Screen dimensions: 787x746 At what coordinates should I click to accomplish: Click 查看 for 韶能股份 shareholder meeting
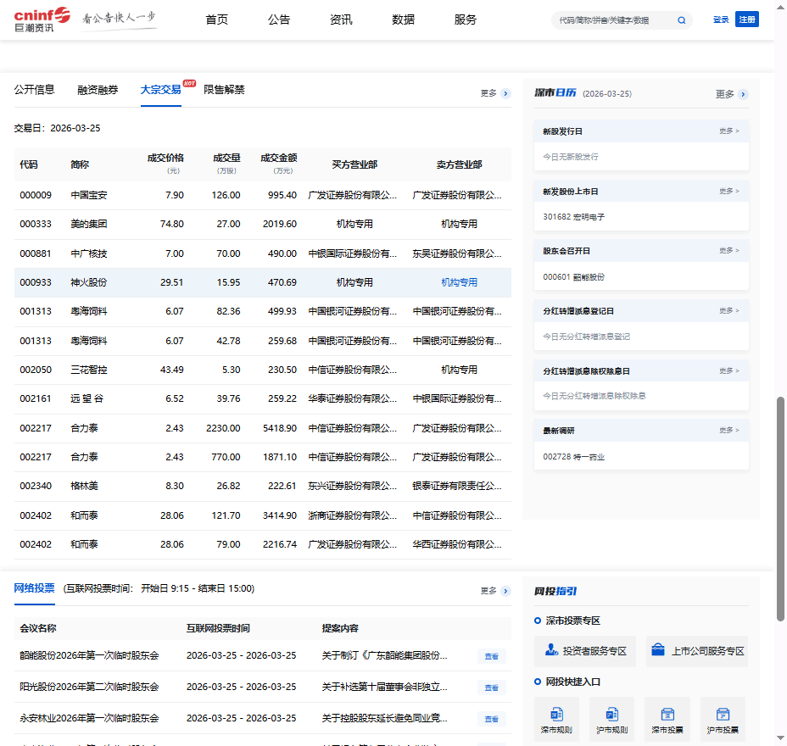[x=491, y=656]
